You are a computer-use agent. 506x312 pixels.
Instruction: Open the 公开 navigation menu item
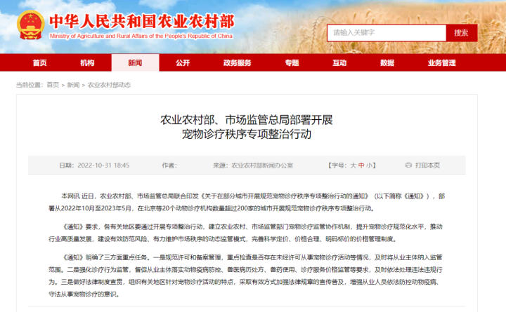click(x=183, y=63)
